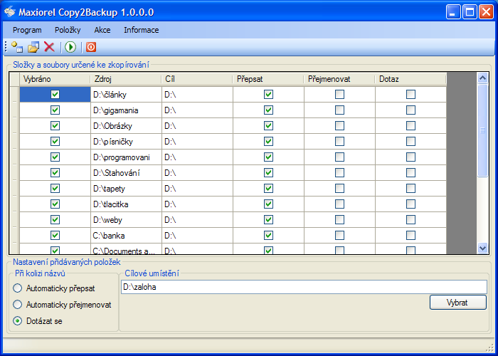Toggle Vybráno checkbox for C:\banka
The height and width of the screenshot is (356, 498).
55,235
